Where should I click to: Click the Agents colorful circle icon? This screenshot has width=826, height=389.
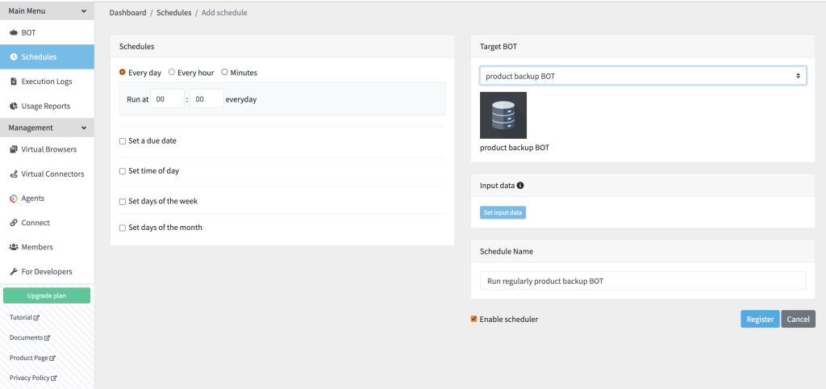pyautogui.click(x=14, y=199)
